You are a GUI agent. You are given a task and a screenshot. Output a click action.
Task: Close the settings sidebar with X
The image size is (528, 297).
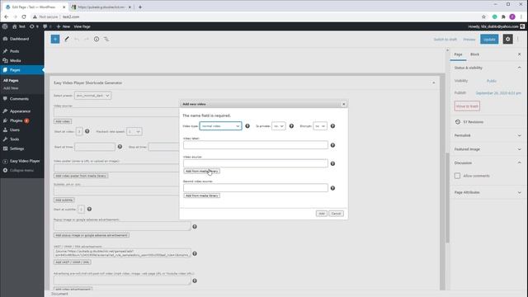[x=519, y=54]
